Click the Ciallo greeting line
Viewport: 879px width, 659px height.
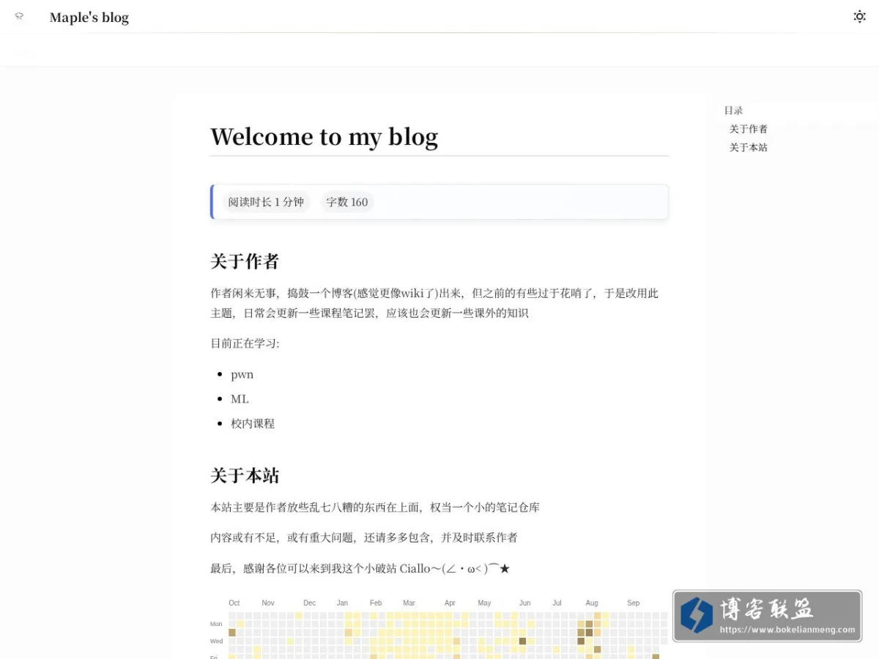360,568
